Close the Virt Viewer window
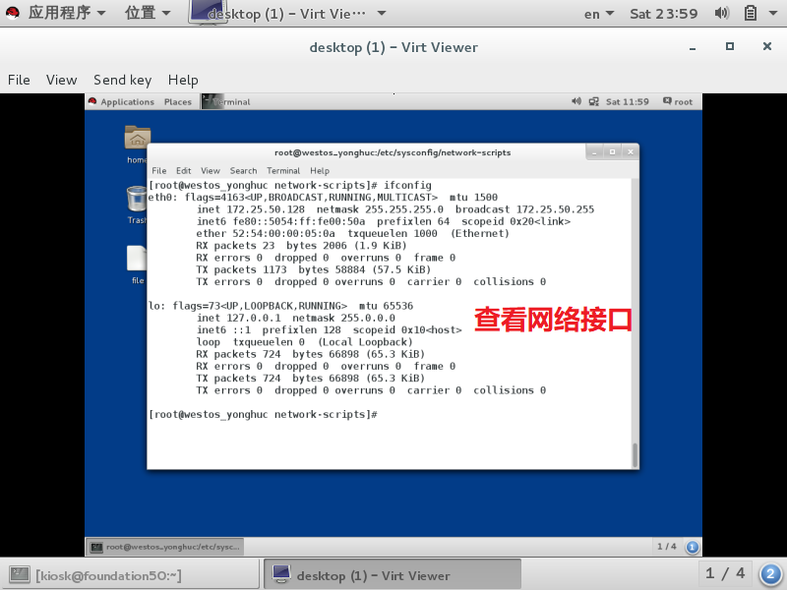The image size is (787, 590). [767, 46]
